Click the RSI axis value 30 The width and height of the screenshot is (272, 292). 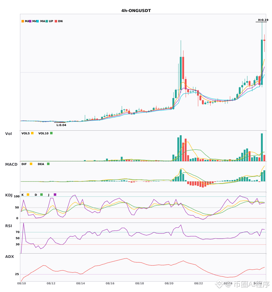(18, 244)
